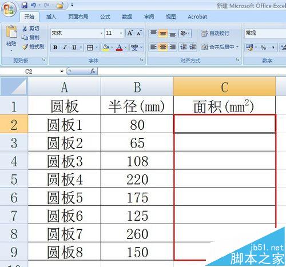The height and width of the screenshot is (267, 286).
Task: Activate the 格式刷 format painter
Action: click(x=33, y=46)
